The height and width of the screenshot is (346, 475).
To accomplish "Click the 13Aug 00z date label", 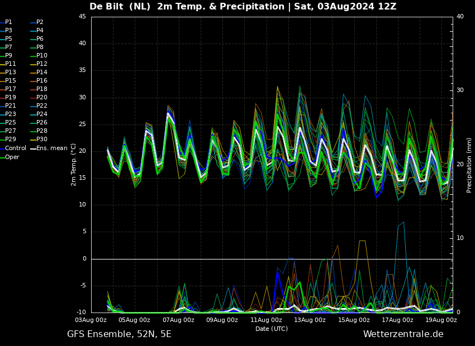I will tap(310, 320).
